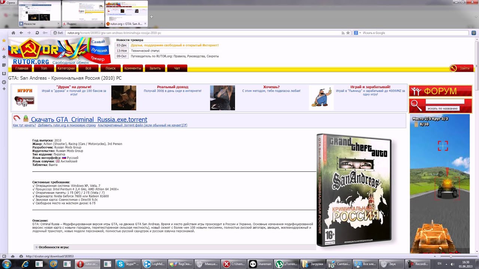The width and height of the screenshot is (479, 269).
Task: Open the Комменты site menu item
Action: click(x=133, y=68)
